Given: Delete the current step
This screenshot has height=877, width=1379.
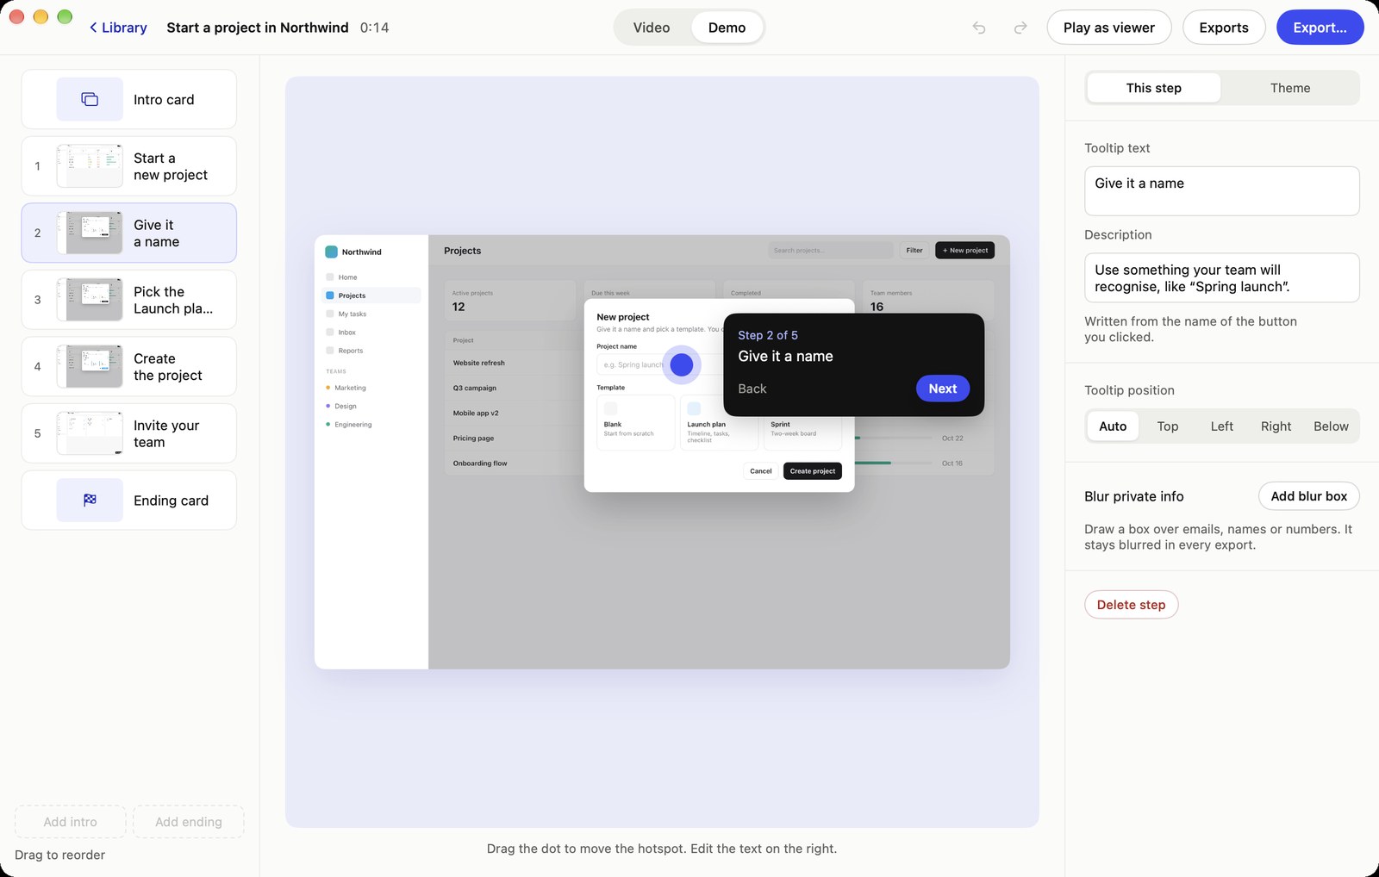Looking at the screenshot, I should tap(1131, 605).
